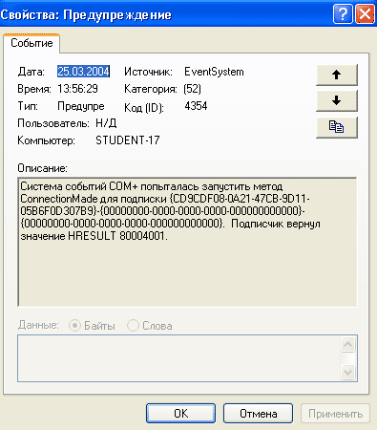377x430 pixels.
Task: Click the computer name STUDENT-17
Action: pyautogui.click(x=128, y=140)
